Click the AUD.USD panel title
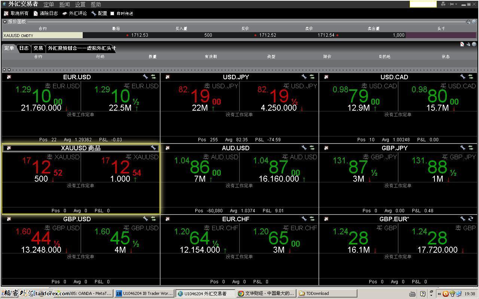This screenshot has height=299, width=479. (235, 148)
